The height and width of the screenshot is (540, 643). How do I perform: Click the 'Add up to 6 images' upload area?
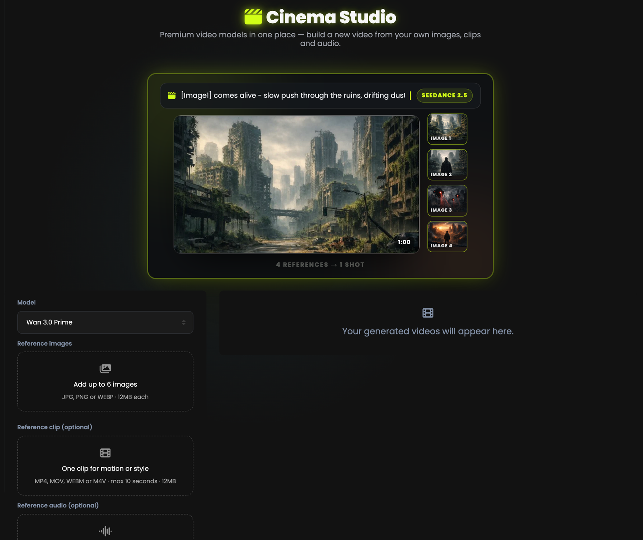[x=105, y=381]
